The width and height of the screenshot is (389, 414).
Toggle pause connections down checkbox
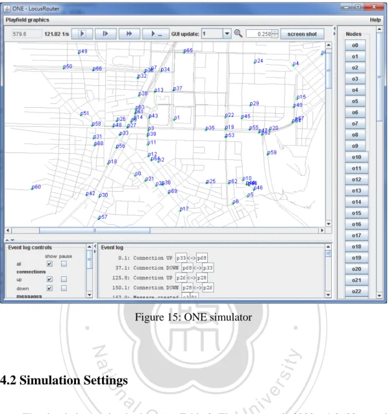pos(64,288)
